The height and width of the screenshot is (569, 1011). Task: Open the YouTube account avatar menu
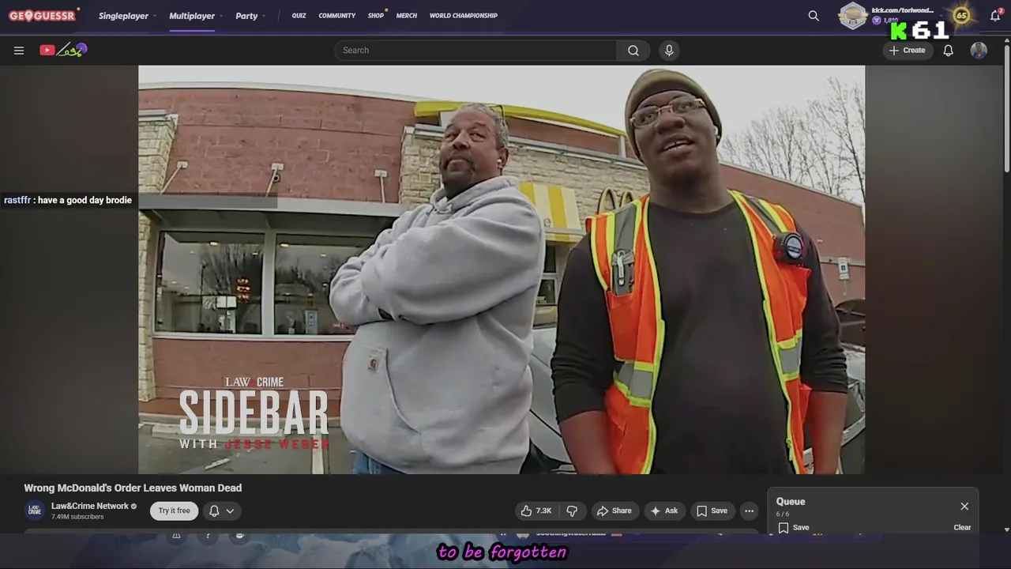979,51
